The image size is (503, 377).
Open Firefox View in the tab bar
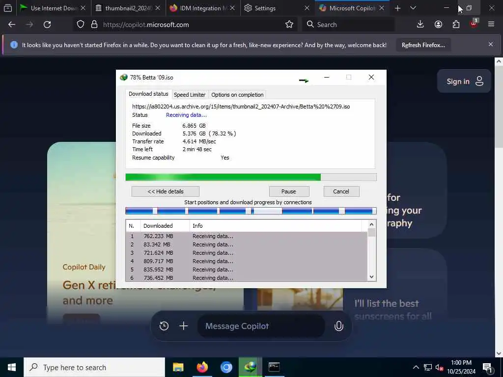(8, 8)
